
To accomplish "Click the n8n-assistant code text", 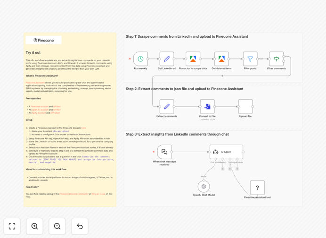I will point(61,131).
